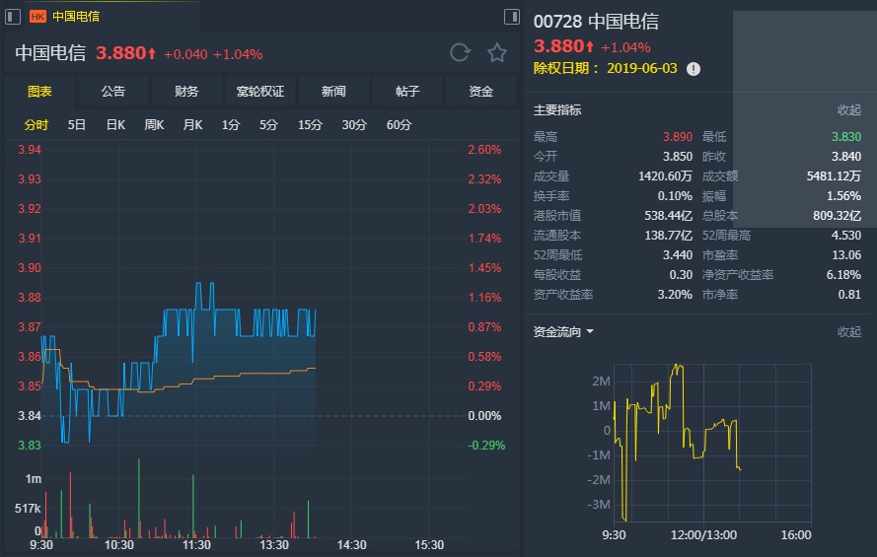Viewport: 877px width, 557px height.
Task: Select the 60分 chart interval
Action: [399, 125]
